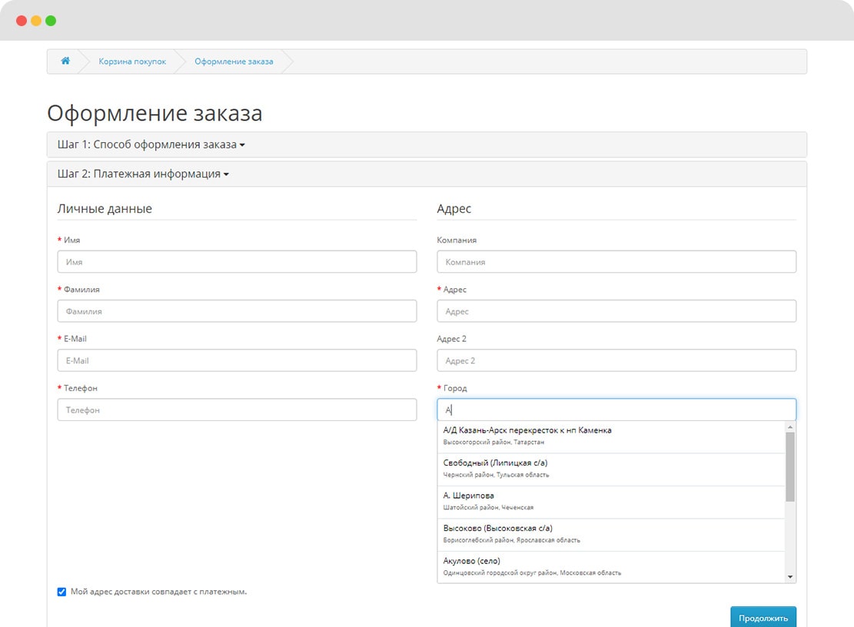Select suggestion А/Д Казань-Арск перекресток
The image size is (854, 627).
pos(611,436)
